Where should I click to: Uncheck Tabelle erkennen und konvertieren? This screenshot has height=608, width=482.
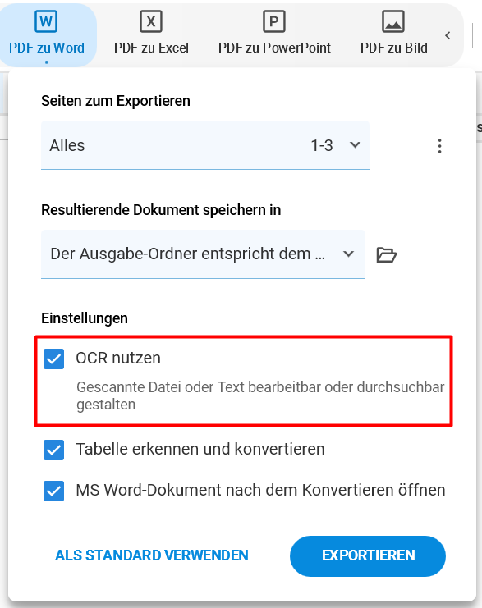[x=53, y=450]
